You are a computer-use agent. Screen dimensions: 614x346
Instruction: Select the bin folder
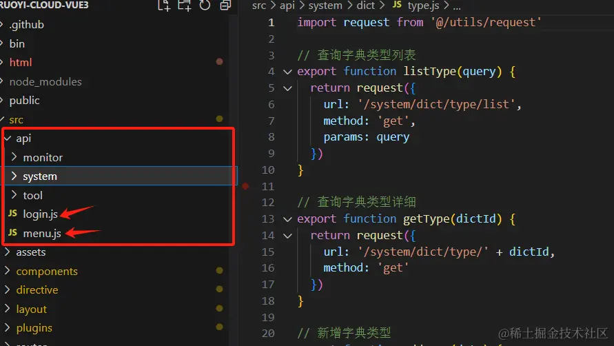point(17,43)
